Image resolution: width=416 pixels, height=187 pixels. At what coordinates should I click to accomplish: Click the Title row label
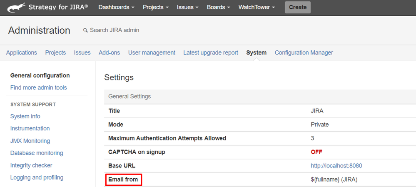tap(114, 111)
